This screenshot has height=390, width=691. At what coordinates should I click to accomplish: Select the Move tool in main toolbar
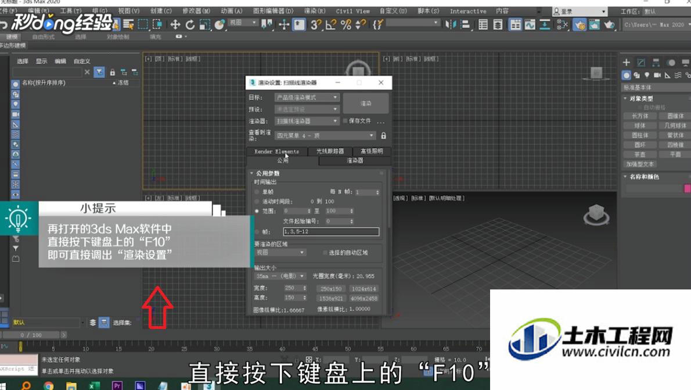(x=175, y=25)
